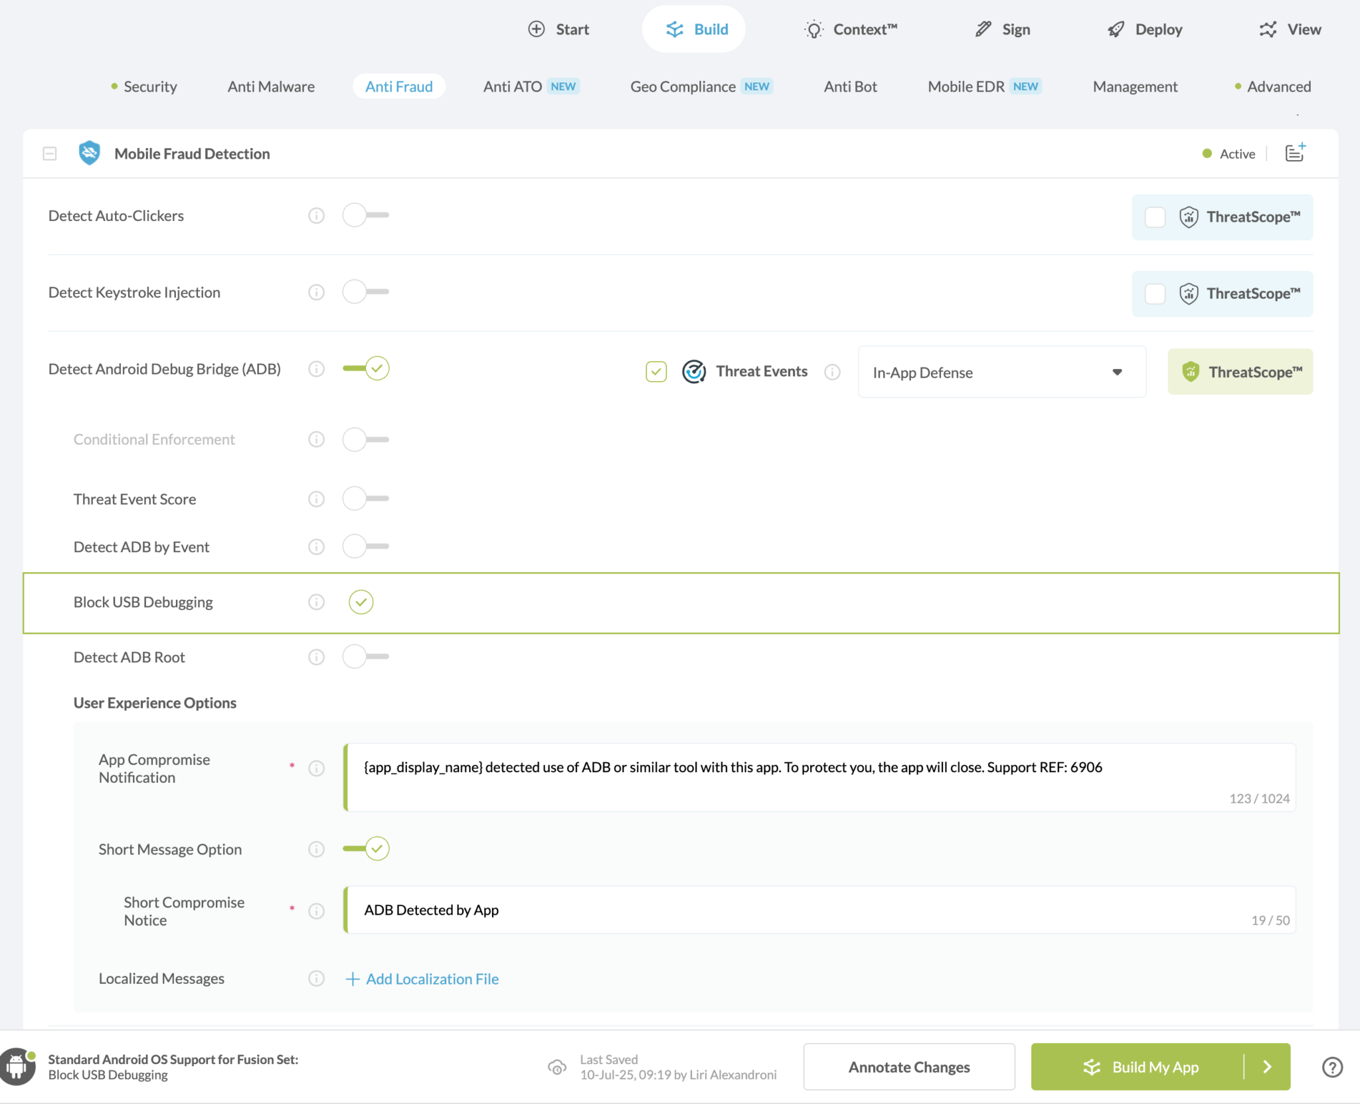Viewport: 1360px width, 1104px height.
Task: Click the cloud save status icon
Action: click(557, 1067)
